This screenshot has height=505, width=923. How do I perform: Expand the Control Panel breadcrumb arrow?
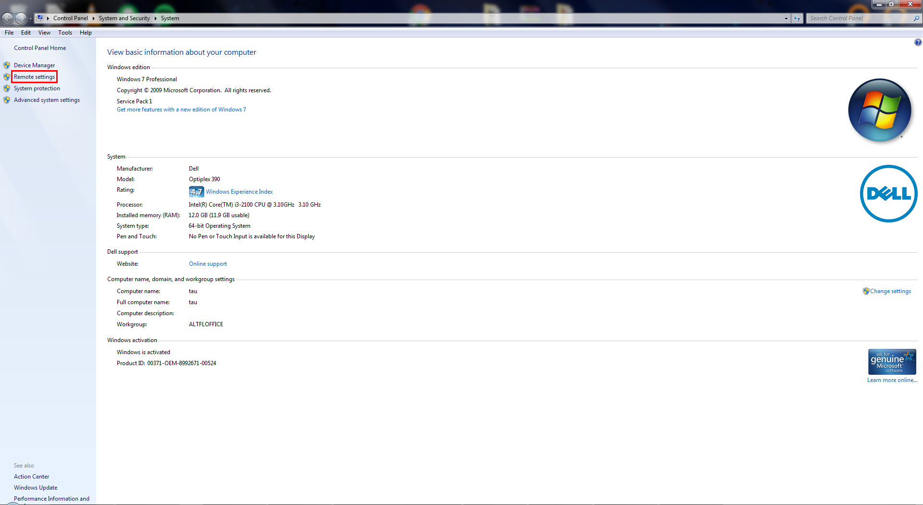pyautogui.click(x=93, y=18)
